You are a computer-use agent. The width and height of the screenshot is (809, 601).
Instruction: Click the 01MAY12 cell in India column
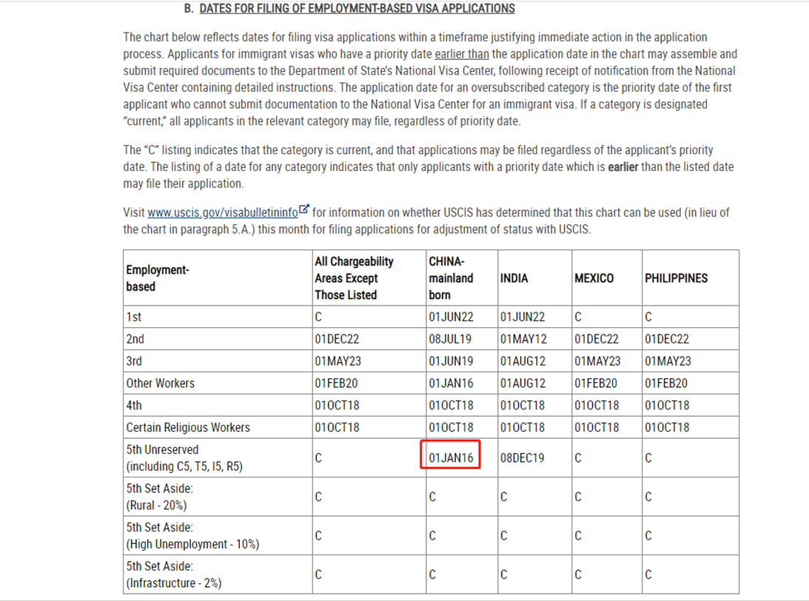point(523,339)
